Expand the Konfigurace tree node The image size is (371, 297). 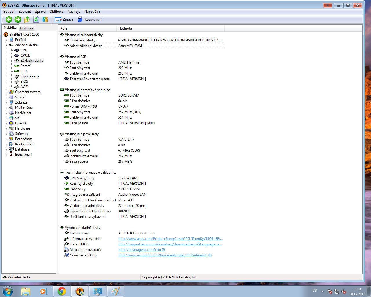[6, 144]
